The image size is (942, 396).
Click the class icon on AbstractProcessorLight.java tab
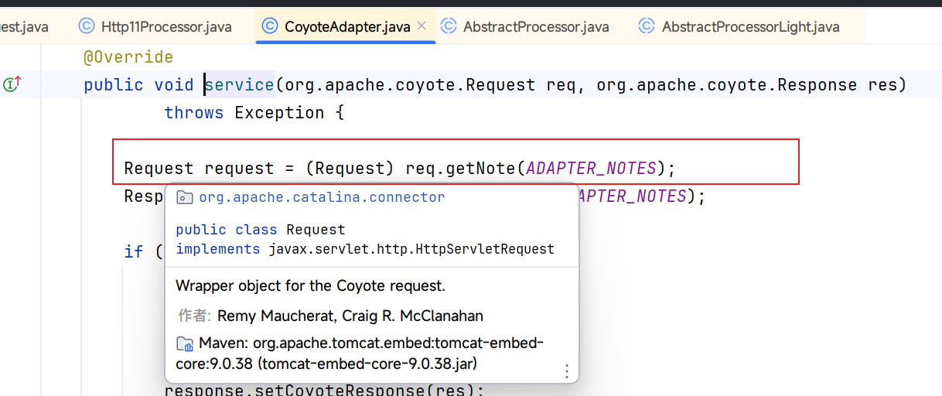coord(647,26)
